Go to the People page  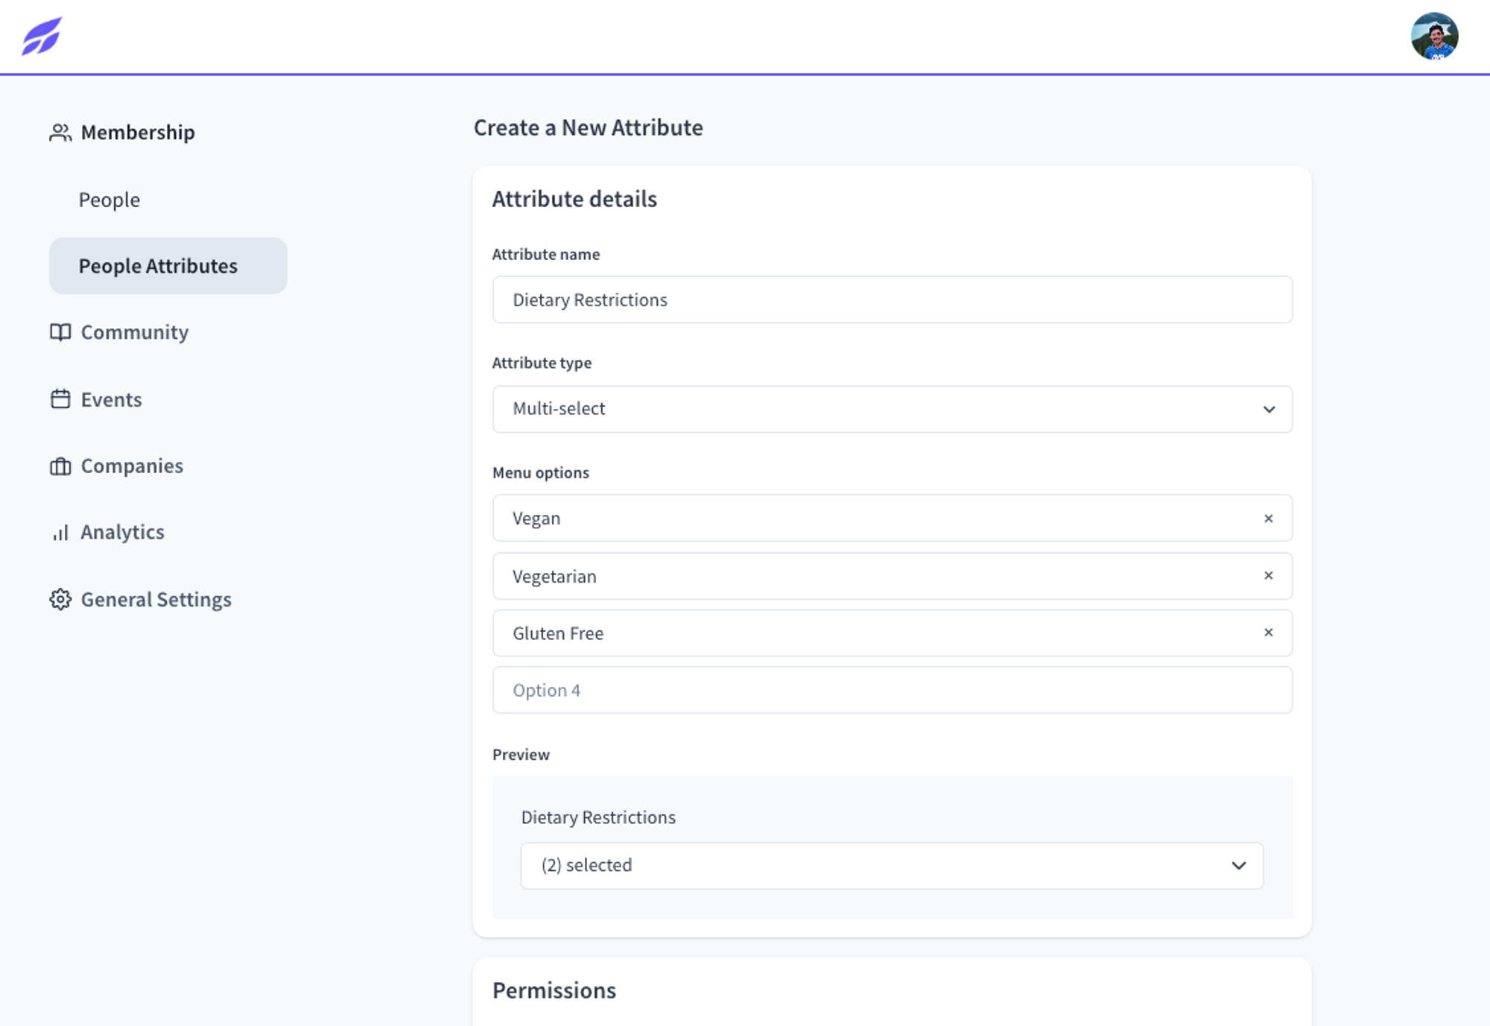[x=109, y=200]
